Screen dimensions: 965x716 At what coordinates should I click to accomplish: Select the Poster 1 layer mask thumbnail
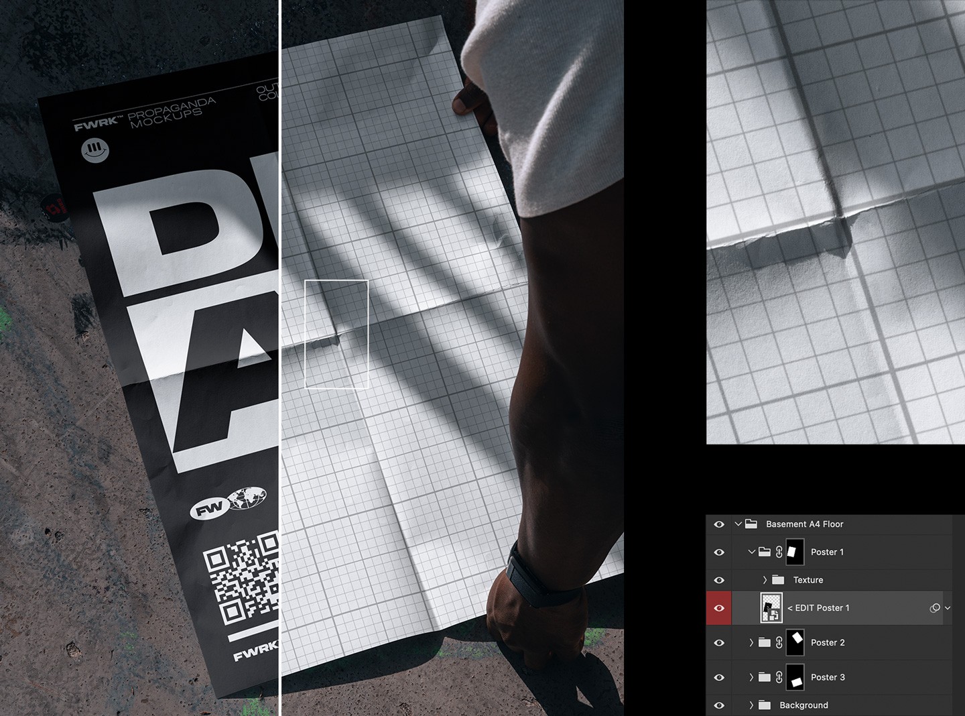793,552
